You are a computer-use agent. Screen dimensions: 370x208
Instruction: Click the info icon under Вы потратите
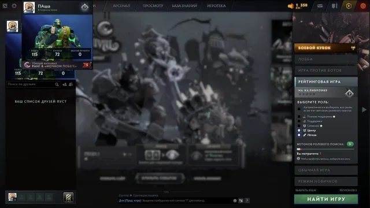[x=298, y=159]
